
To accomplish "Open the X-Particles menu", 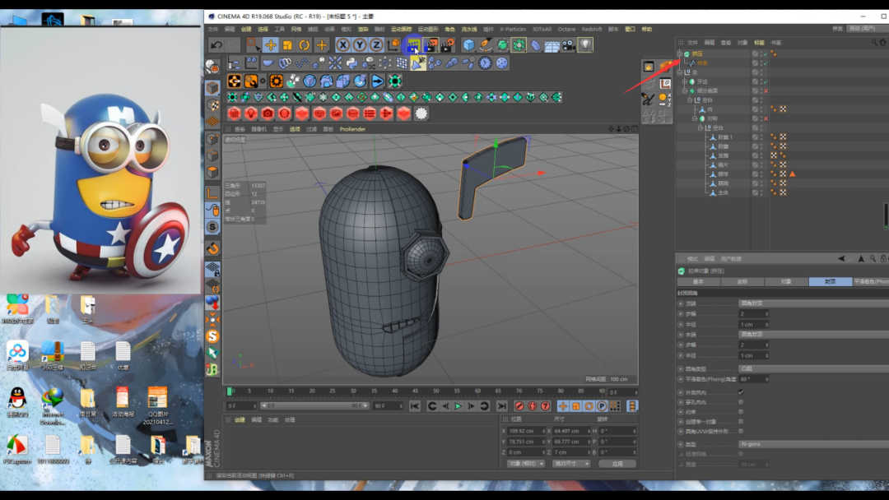I will 513,29.
